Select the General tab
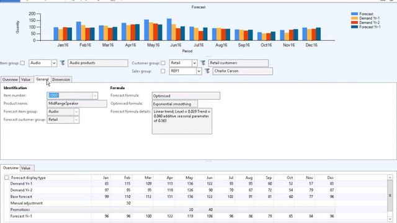The width and height of the screenshot is (397, 223). (x=42, y=79)
